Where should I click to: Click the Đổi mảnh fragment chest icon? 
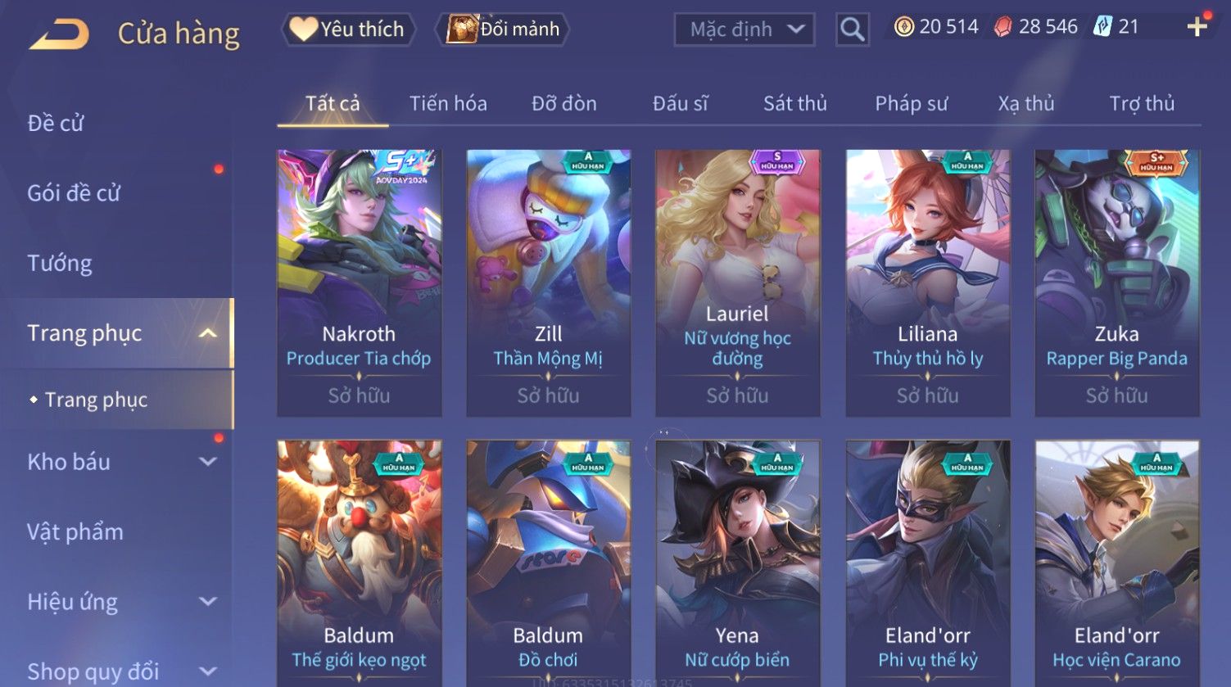click(x=462, y=29)
